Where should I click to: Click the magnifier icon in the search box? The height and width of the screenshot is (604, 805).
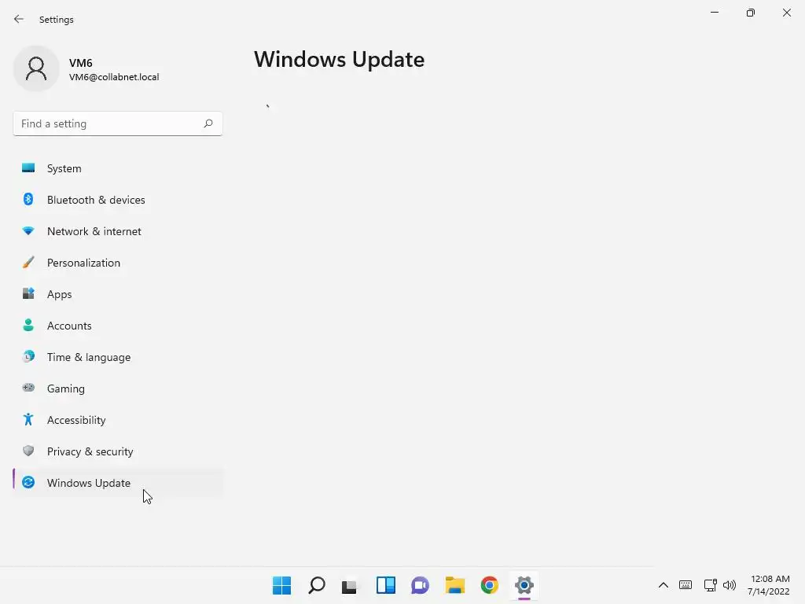pyautogui.click(x=208, y=123)
